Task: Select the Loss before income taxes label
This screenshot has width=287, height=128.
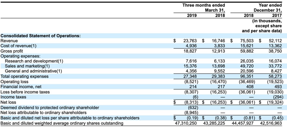Action: (25, 92)
